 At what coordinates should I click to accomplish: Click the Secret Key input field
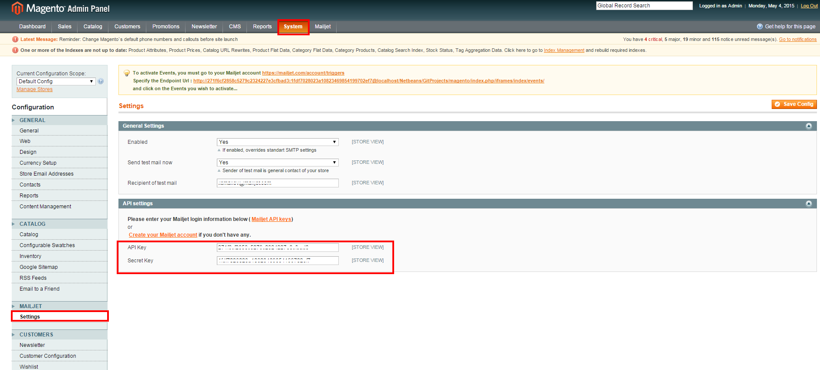tap(277, 261)
